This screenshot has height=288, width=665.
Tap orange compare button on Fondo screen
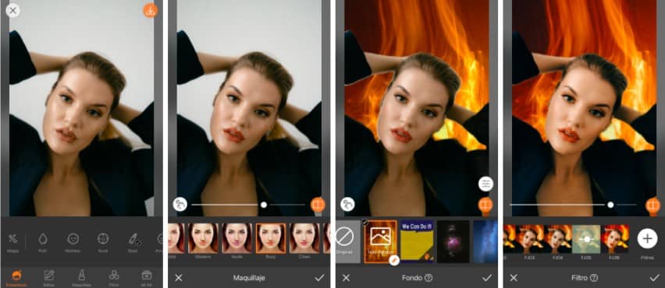click(485, 205)
